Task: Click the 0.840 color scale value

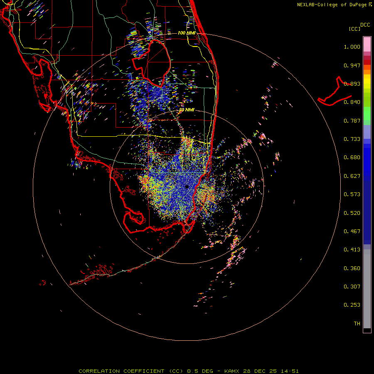Action: (352, 102)
